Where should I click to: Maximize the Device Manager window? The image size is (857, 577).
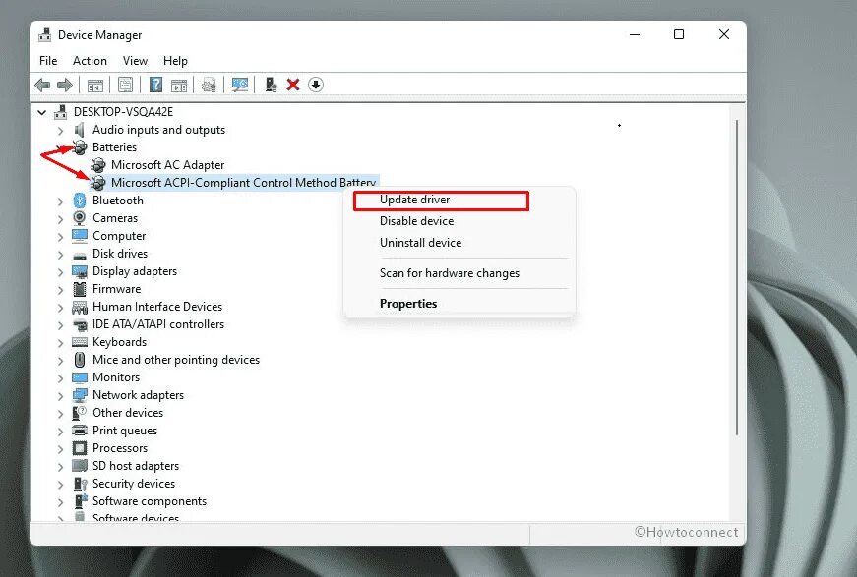(x=679, y=34)
